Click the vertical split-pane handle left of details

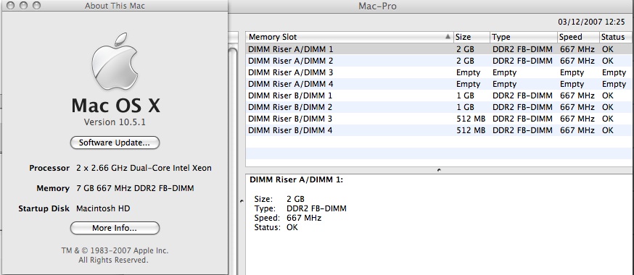click(x=242, y=200)
